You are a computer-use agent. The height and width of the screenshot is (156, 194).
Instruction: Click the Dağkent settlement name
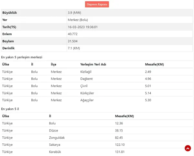coord(86,79)
